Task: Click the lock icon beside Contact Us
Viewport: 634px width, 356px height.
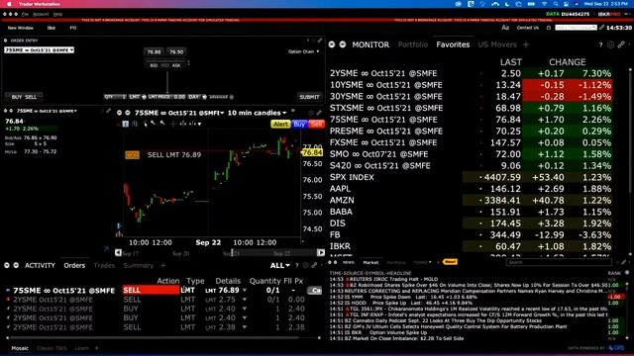Action: click(x=549, y=28)
